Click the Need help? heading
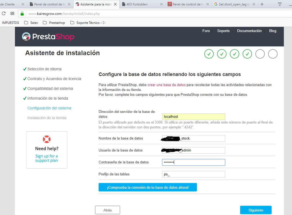The image size is (292, 215). click(47, 148)
